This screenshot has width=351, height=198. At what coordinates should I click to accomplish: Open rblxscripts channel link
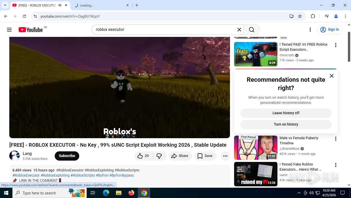pos(287,55)
